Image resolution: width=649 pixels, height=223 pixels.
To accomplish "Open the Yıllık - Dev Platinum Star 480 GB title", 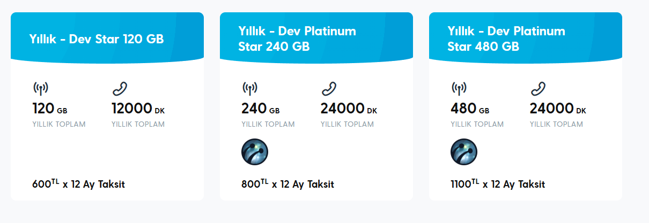I will [506, 39].
